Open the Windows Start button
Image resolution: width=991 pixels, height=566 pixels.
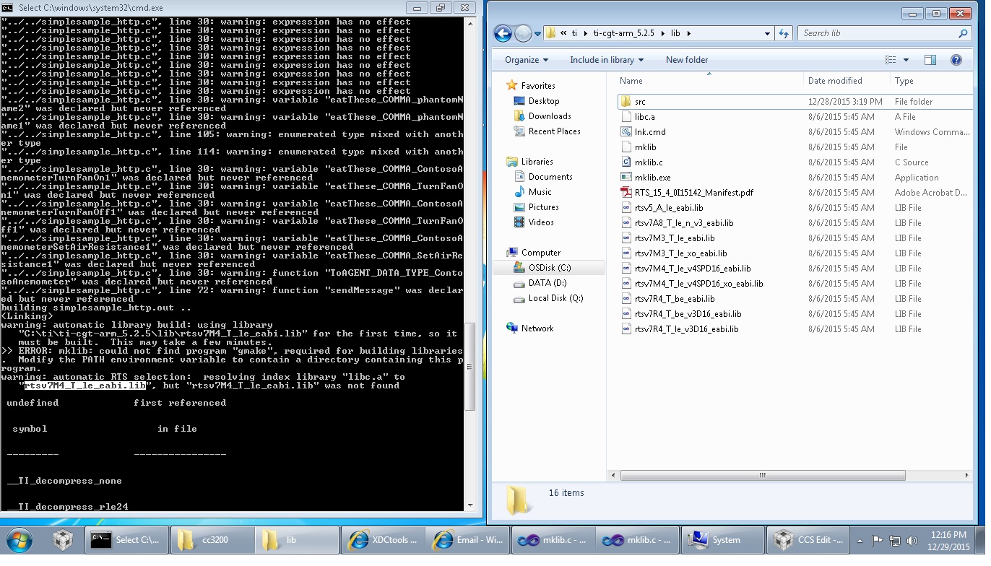coord(19,539)
